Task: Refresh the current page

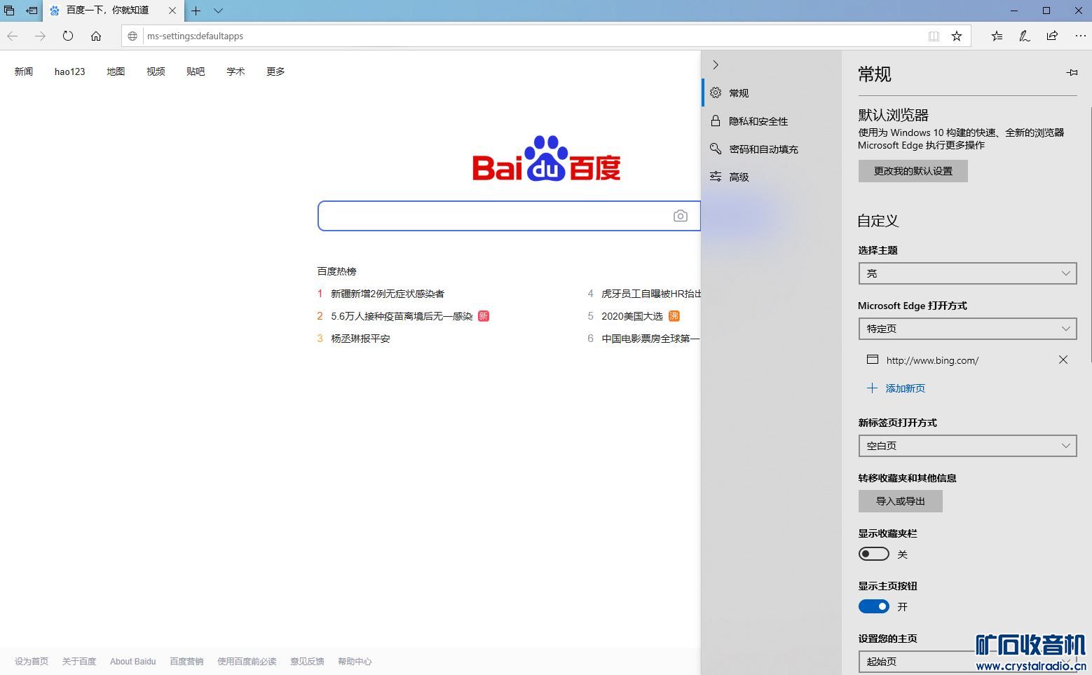Action: 68,36
